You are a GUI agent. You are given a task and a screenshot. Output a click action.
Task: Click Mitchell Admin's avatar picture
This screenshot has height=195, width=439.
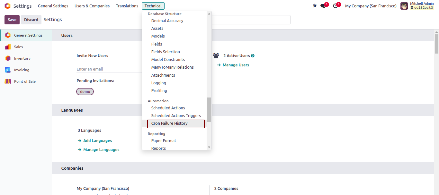click(x=404, y=6)
